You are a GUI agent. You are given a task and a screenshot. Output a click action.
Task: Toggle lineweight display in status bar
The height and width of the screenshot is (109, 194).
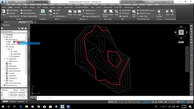(x=147, y=102)
